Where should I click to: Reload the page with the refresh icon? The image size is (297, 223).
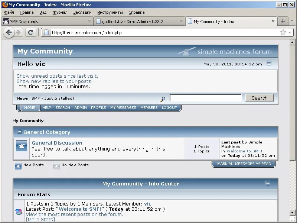[x=31, y=32]
